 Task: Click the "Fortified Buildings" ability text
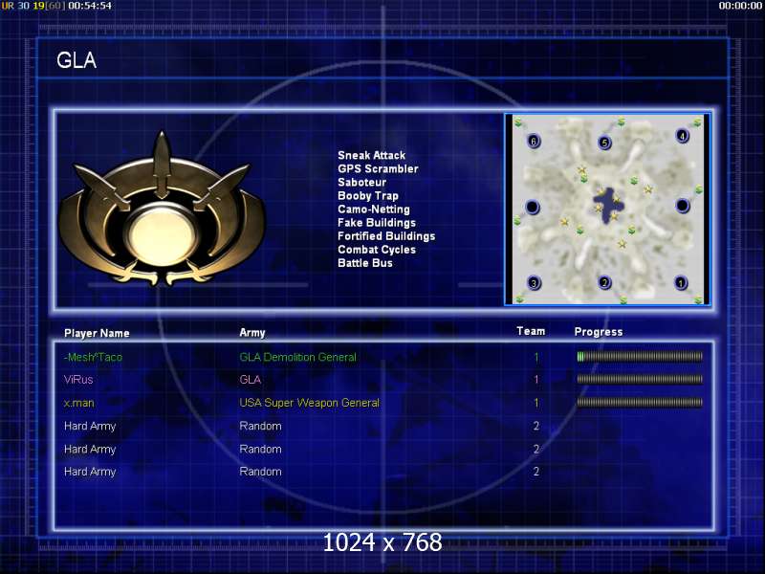386,236
